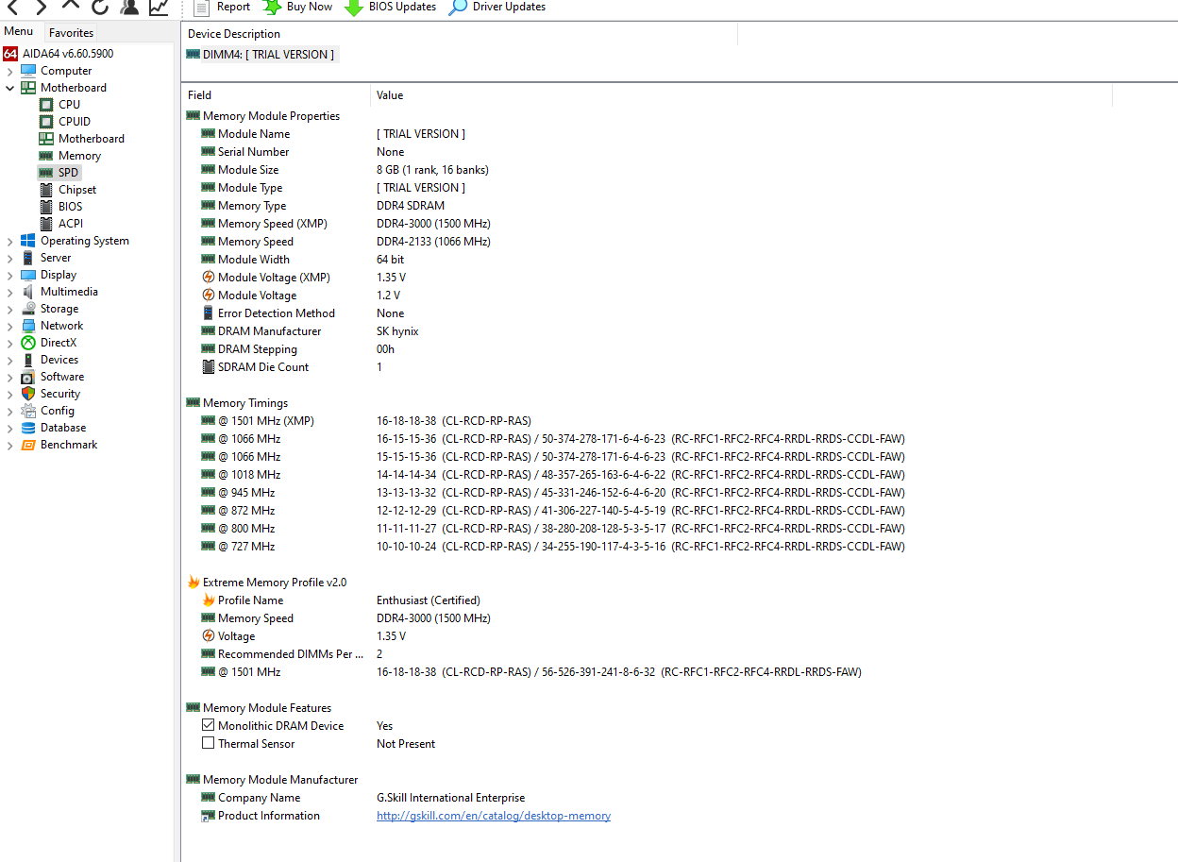Expand the DirectX tree node
The width and height of the screenshot is (1178, 862).
(x=10, y=343)
